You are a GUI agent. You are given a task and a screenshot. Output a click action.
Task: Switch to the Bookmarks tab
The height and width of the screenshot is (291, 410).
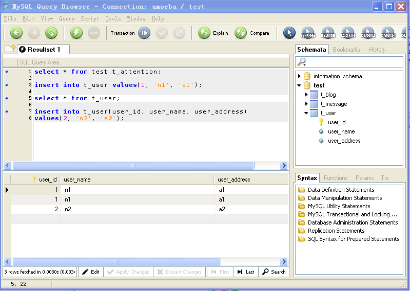pyautogui.click(x=346, y=50)
